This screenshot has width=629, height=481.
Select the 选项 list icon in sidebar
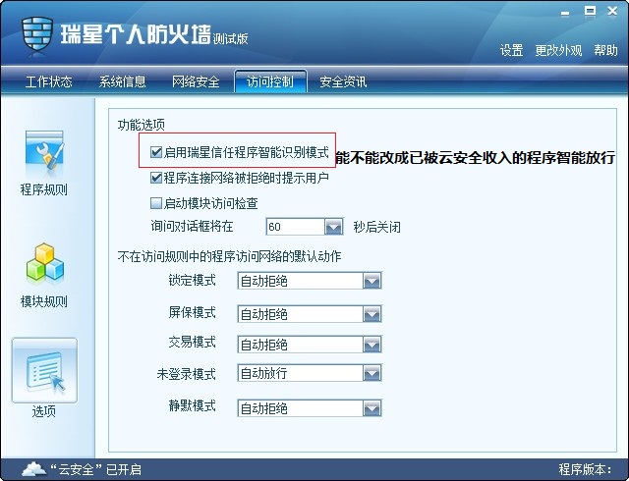[44, 370]
